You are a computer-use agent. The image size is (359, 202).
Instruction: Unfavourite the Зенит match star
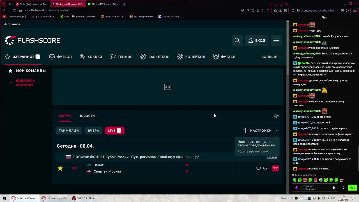[x=60, y=168]
